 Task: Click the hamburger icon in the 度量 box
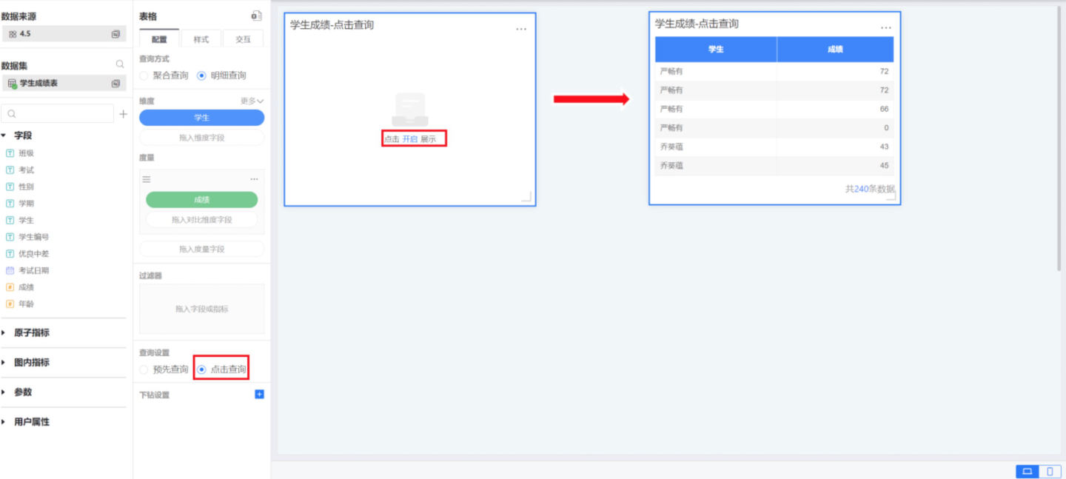(147, 179)
